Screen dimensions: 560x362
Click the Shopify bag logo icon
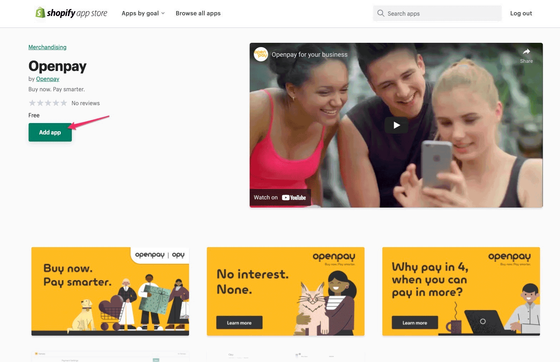tap(40, 13)
